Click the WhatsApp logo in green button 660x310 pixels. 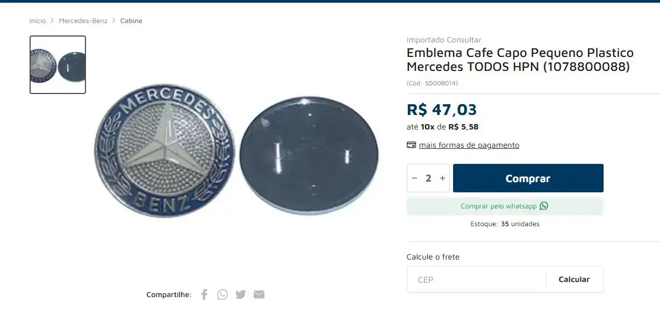(544, 206)
